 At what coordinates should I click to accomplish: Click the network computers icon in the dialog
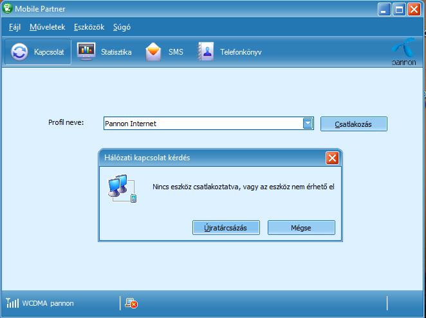(122, 189)
